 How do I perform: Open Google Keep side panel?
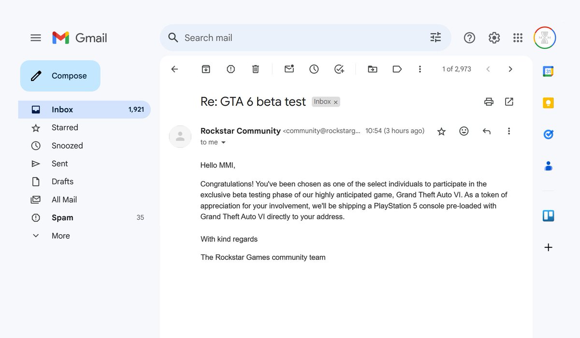[548, 103]
